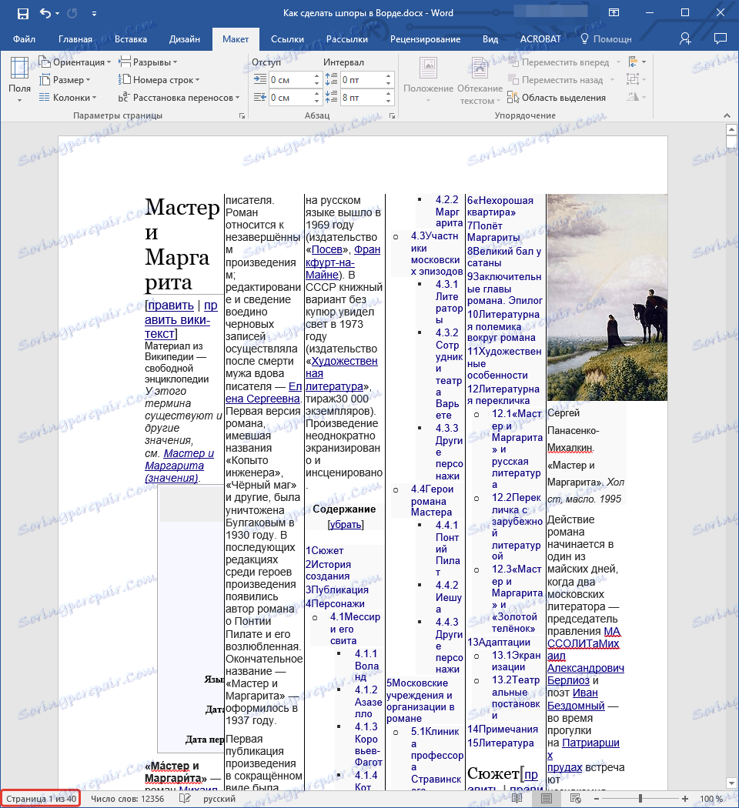
Task: Open the Колонки columns dropdown
Action: tap(68, 98)
